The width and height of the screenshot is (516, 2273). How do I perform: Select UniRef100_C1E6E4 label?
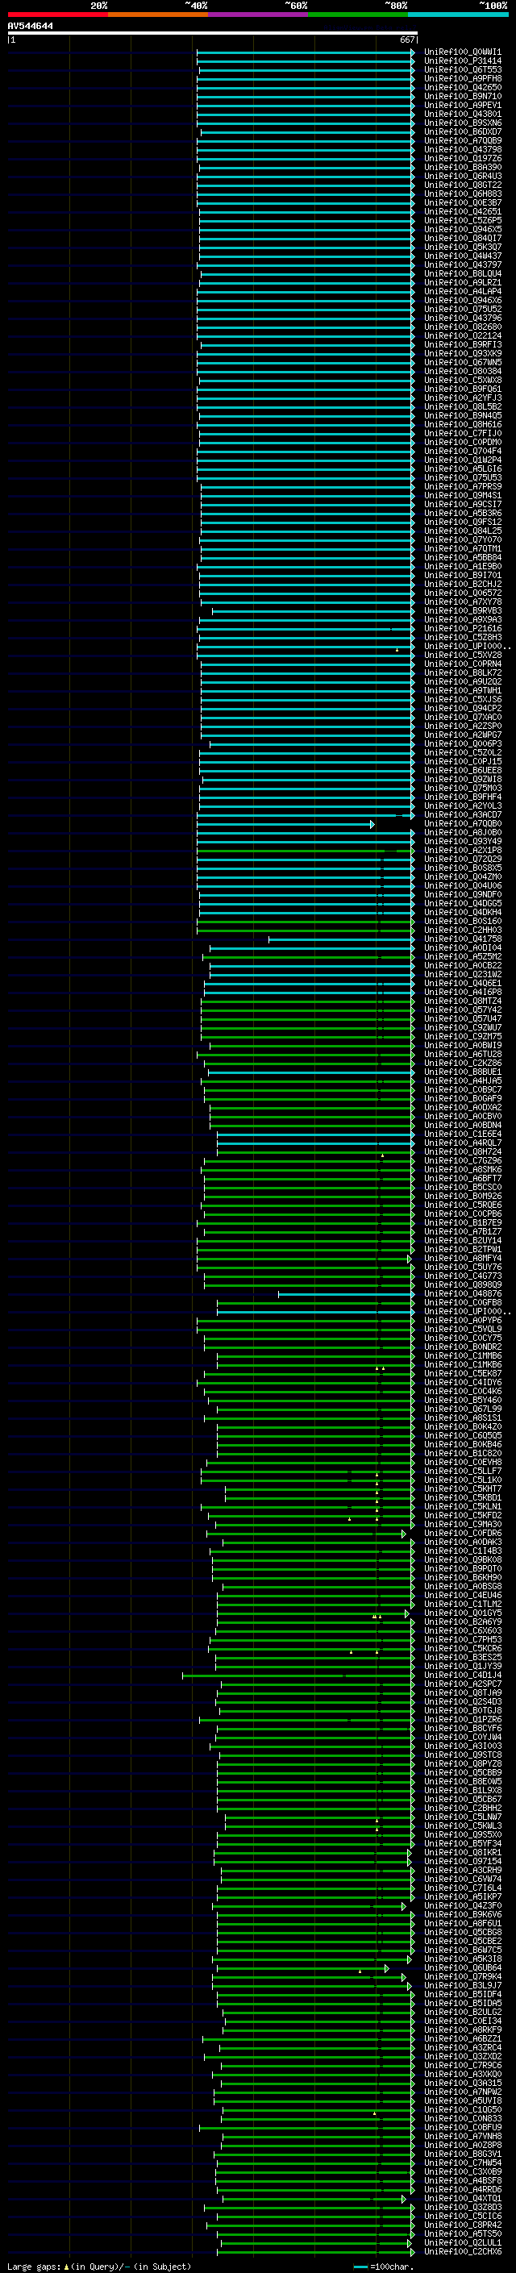[x=463, y=1134]
